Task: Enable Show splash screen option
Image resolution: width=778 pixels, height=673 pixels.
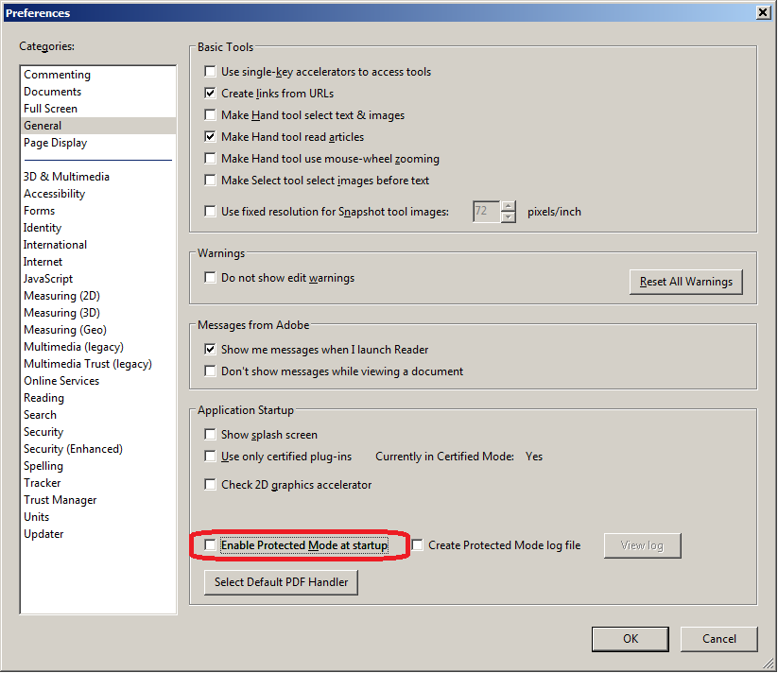Action: 210,435
